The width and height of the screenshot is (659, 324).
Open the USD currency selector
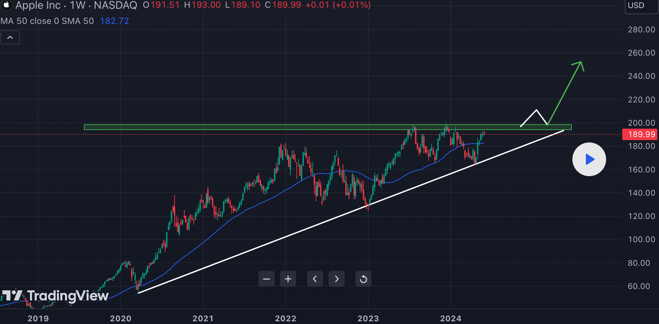click(x=641, y=6)
